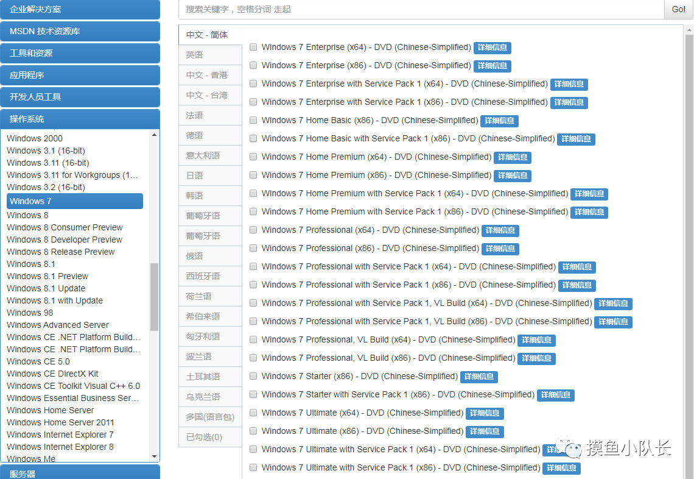Open 详细信息 for Windows 7 Enterprise (x64)
Viewport: 694px width, 479px height.
point(492,48)
